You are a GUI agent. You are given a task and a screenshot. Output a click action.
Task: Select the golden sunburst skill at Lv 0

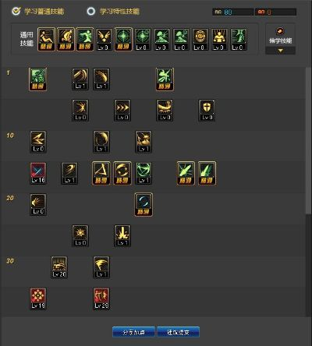(80, 235)
